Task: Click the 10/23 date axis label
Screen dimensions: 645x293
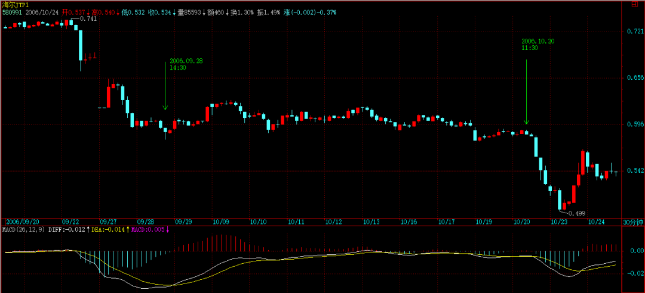Action: point(560,222)
